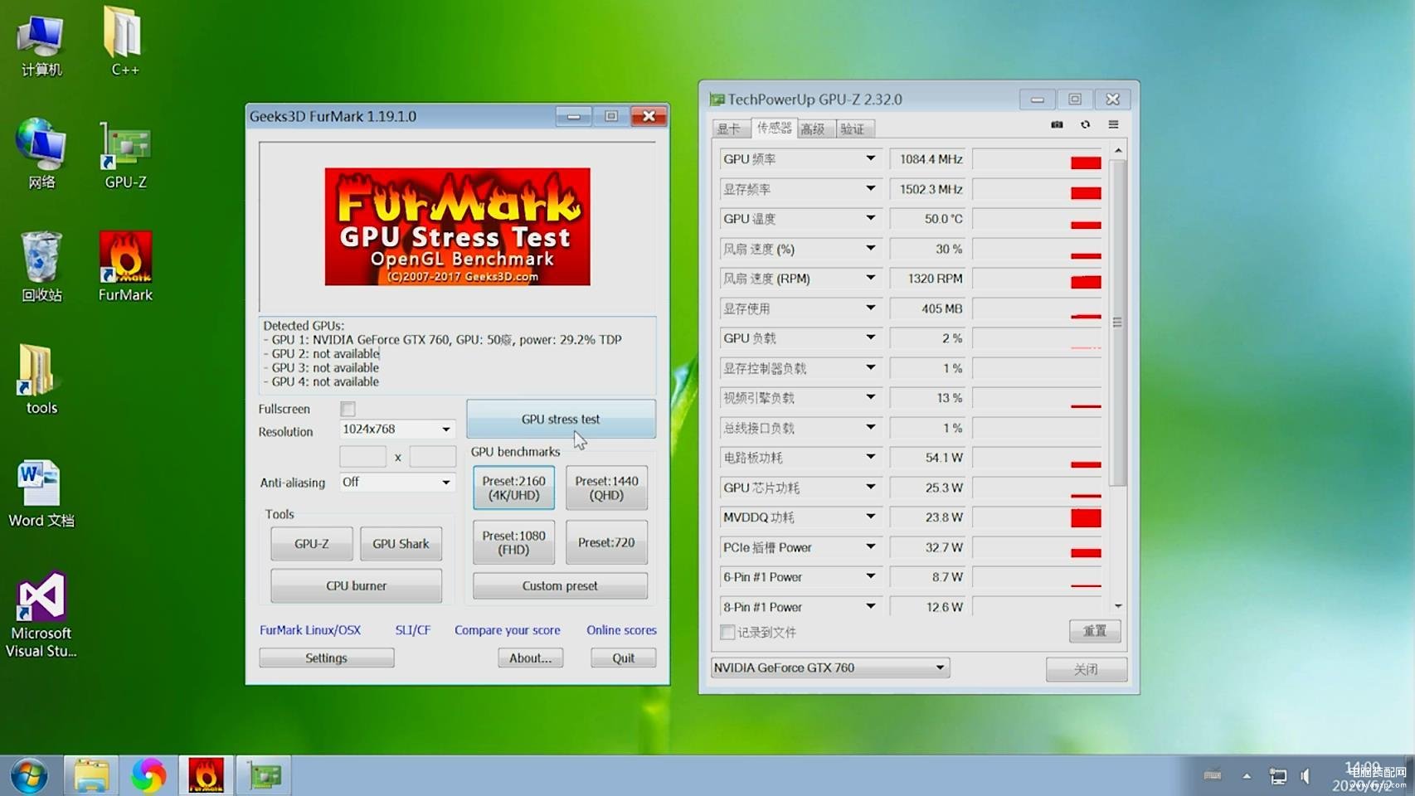Switch to the 传感器 tab in GPU-Z
This screenshot has height=796, width=1415.
[x=774, y=128]
